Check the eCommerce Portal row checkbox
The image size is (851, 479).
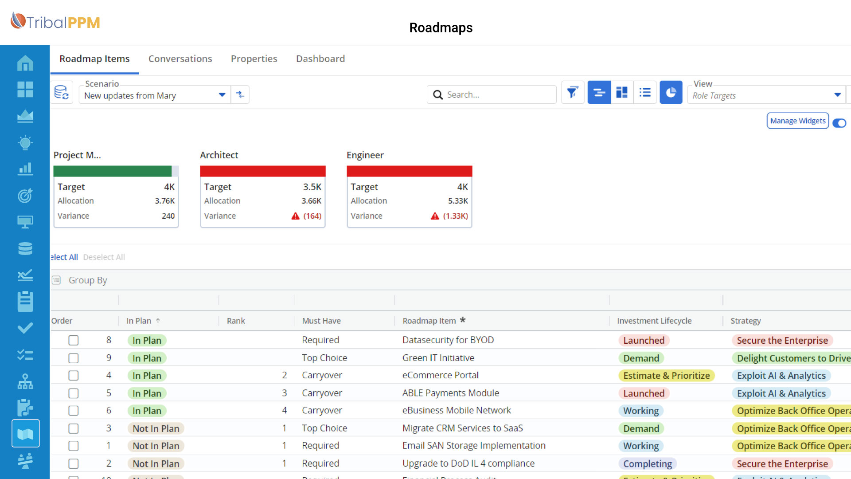(x=74, y=375)
